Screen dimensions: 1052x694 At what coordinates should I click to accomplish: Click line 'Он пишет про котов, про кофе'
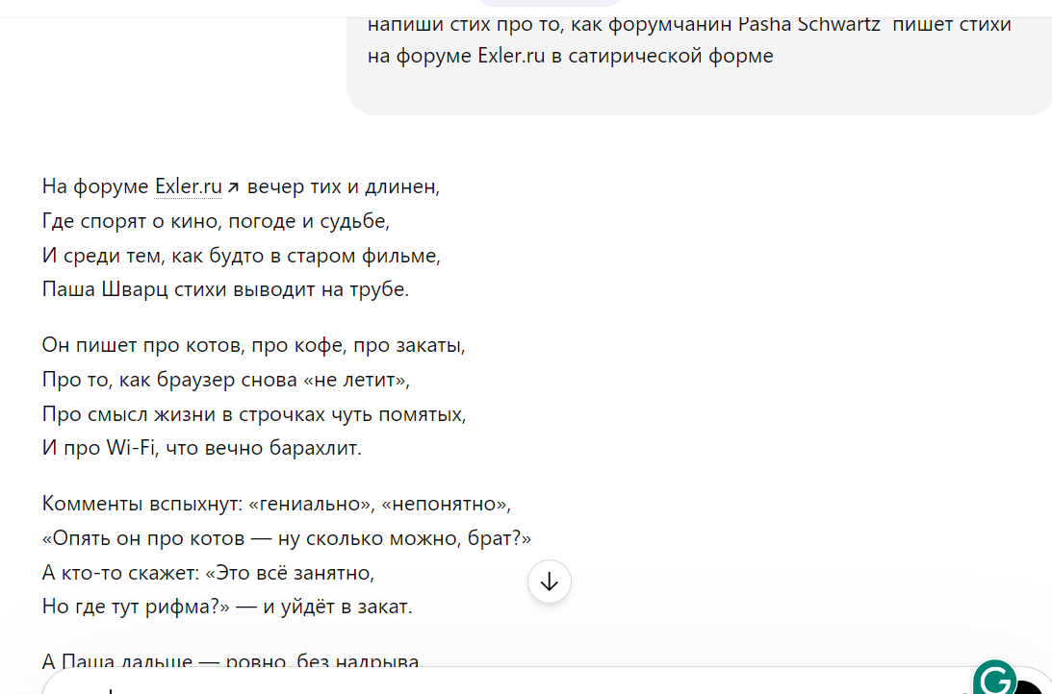(253, 345)
